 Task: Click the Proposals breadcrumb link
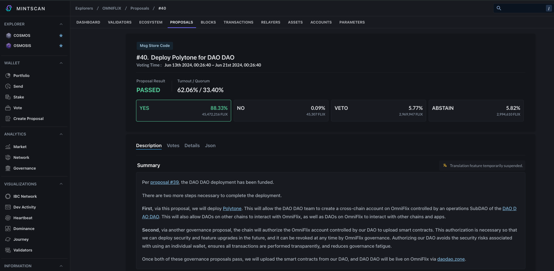(140, 8)
